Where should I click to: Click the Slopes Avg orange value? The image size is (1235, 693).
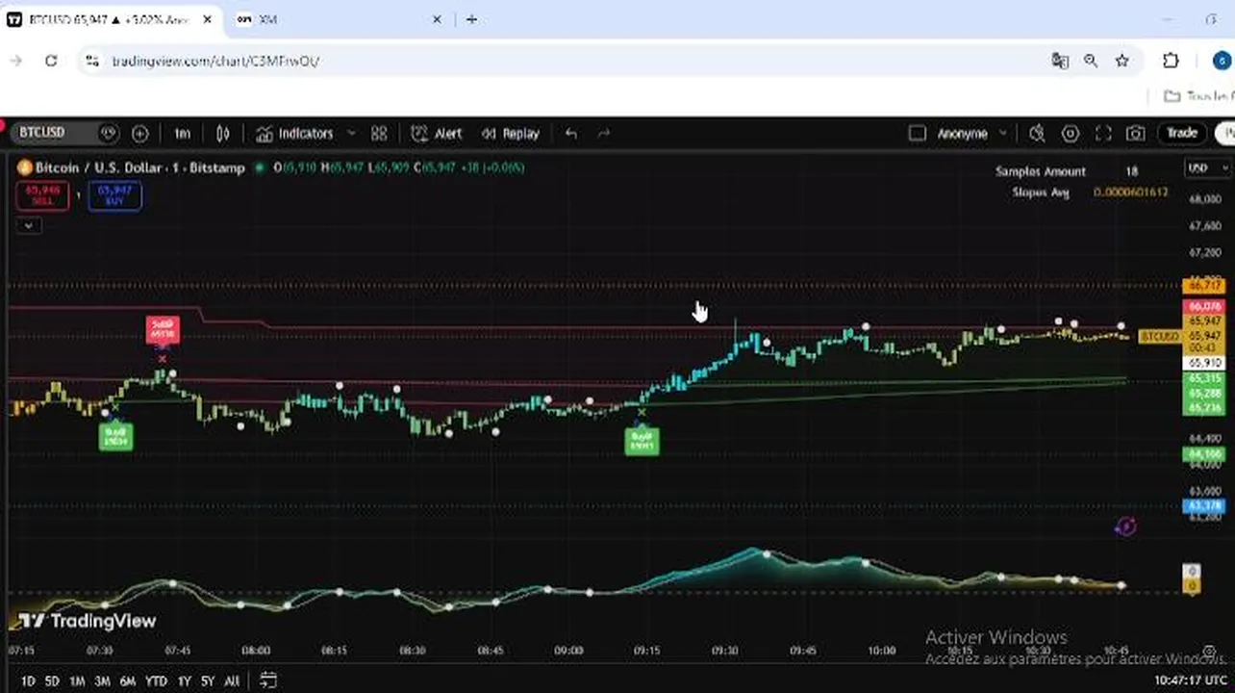pyautogui.click(x=1131, y=192)
